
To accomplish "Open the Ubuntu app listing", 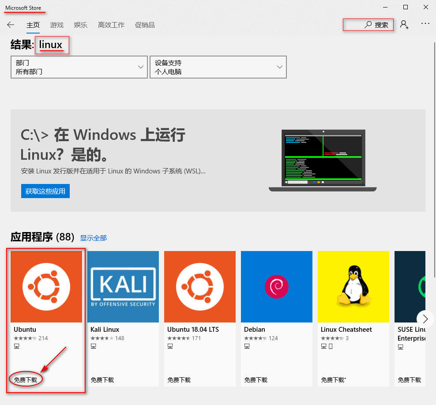I will tap(46, 286).
